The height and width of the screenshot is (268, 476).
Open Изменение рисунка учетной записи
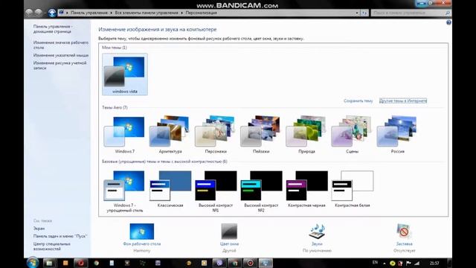(59, 66)
